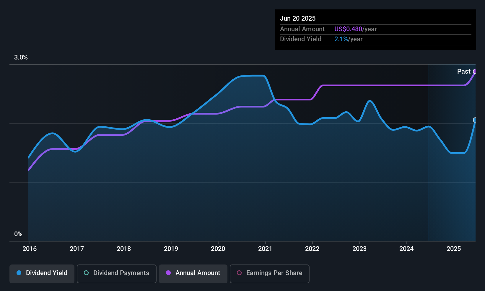Click the blue Dividend Yield legend dot
Image resolution: width=485 pixels, height=291 pixels.
pos(19,273)
